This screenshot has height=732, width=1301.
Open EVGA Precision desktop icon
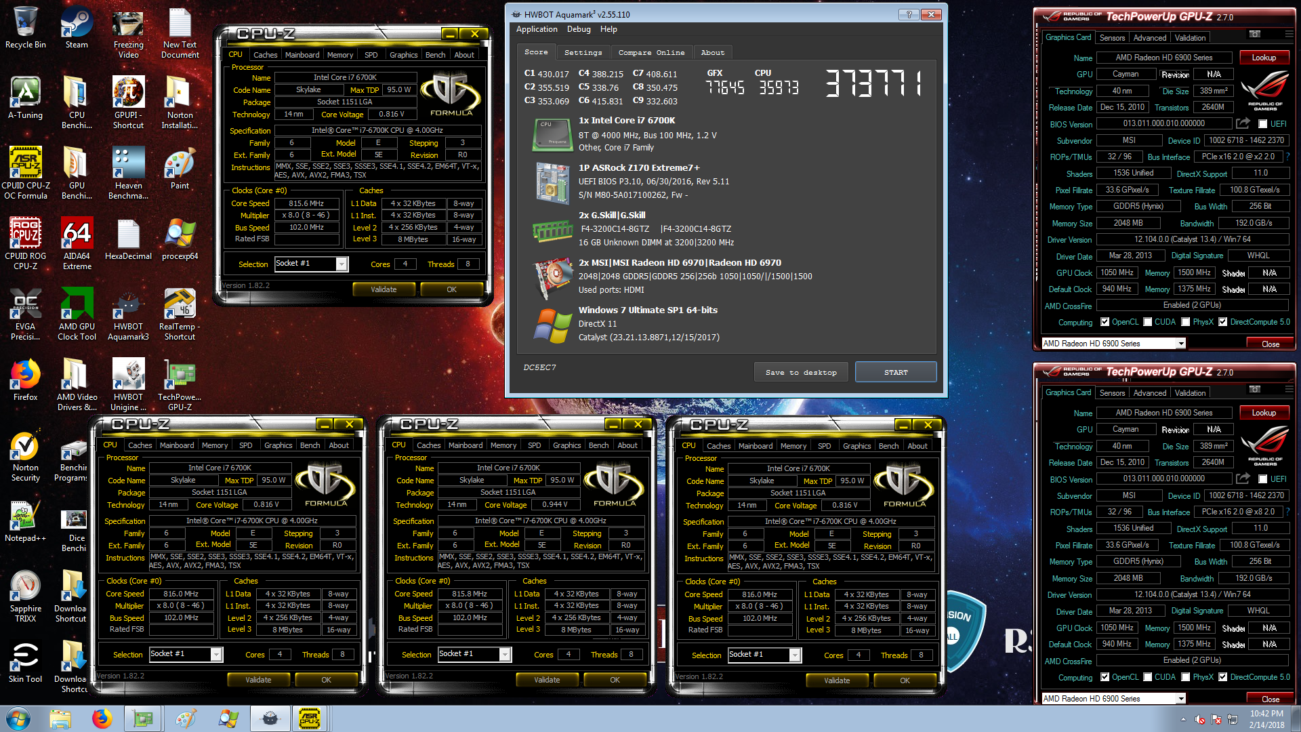[26, 313]
